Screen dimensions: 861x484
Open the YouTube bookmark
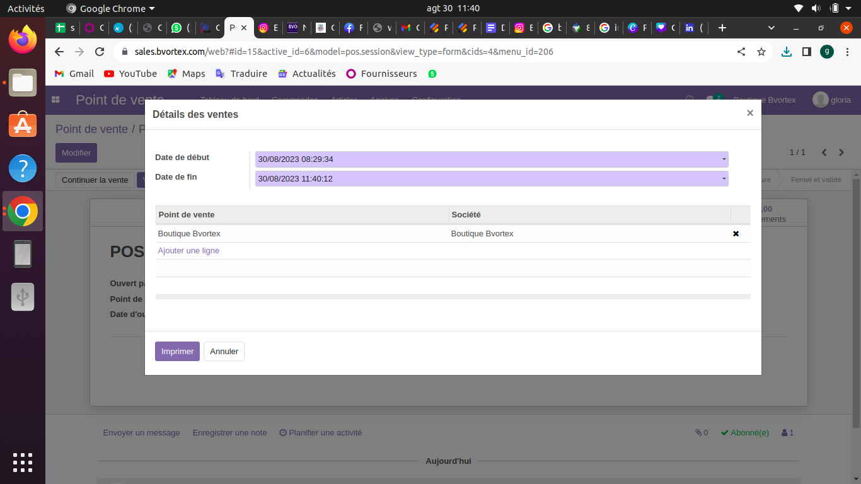(x=130, y=74)
